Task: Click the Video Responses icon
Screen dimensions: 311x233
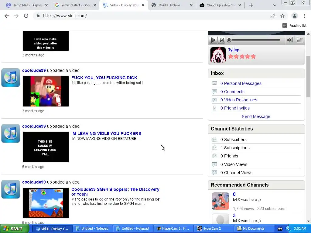Action: [214, 100]
